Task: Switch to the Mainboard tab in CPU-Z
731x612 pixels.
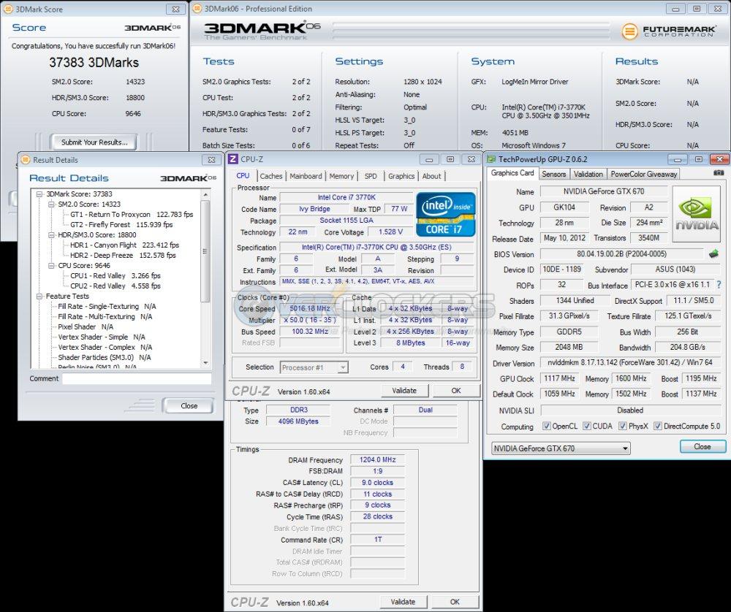Action: (306, 176)
